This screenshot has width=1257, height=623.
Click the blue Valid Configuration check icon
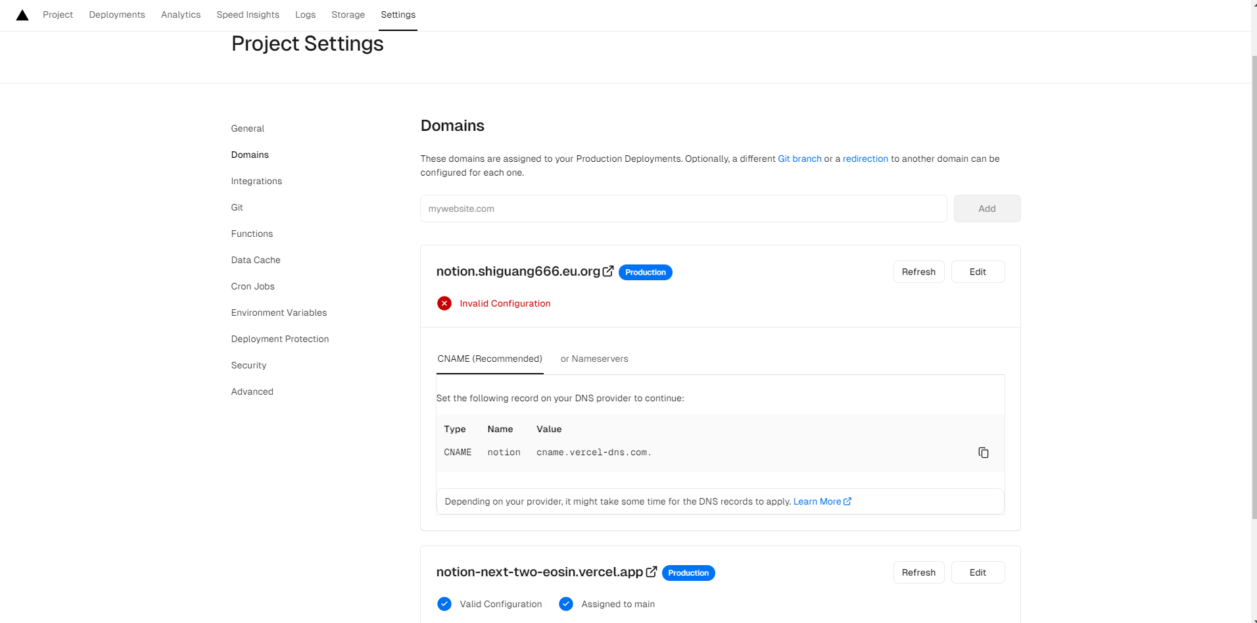coord(444,604)
